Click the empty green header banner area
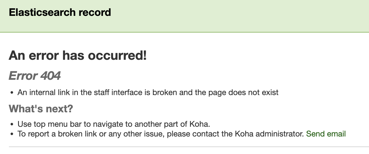The image size is (369, 154). [x=237, y=16]
